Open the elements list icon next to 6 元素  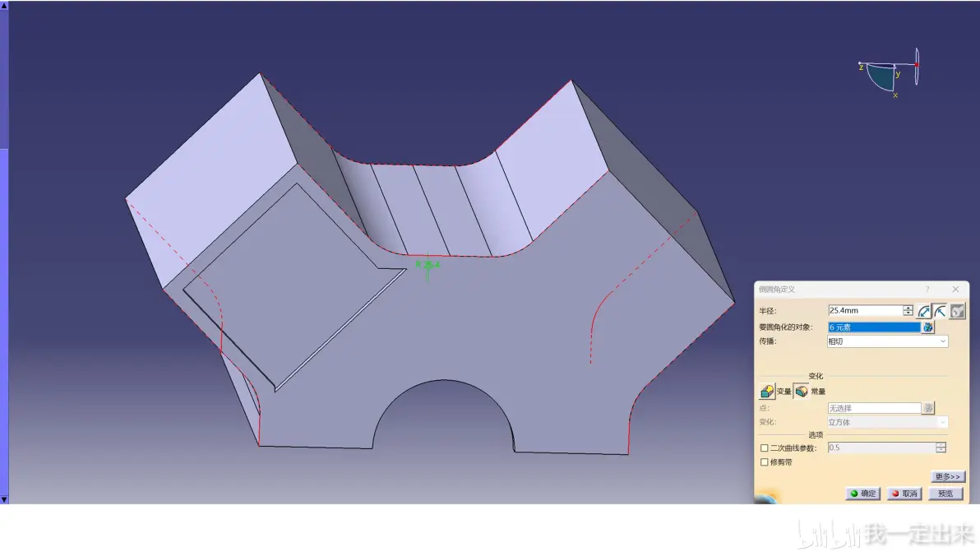click(x=928, y=327)
